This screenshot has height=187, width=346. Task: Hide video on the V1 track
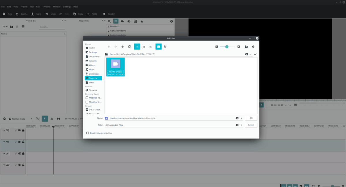tap(20, 142)
